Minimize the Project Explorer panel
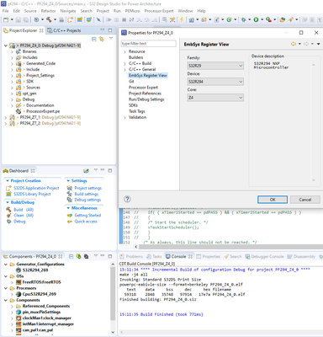Screen dimensions: 323x337 point(103,29)
